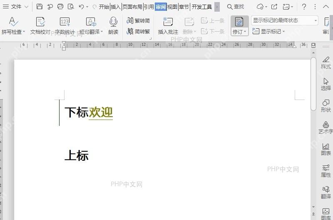
Task: Switch to the 引用 tab
Action: [x=149, y=7]
